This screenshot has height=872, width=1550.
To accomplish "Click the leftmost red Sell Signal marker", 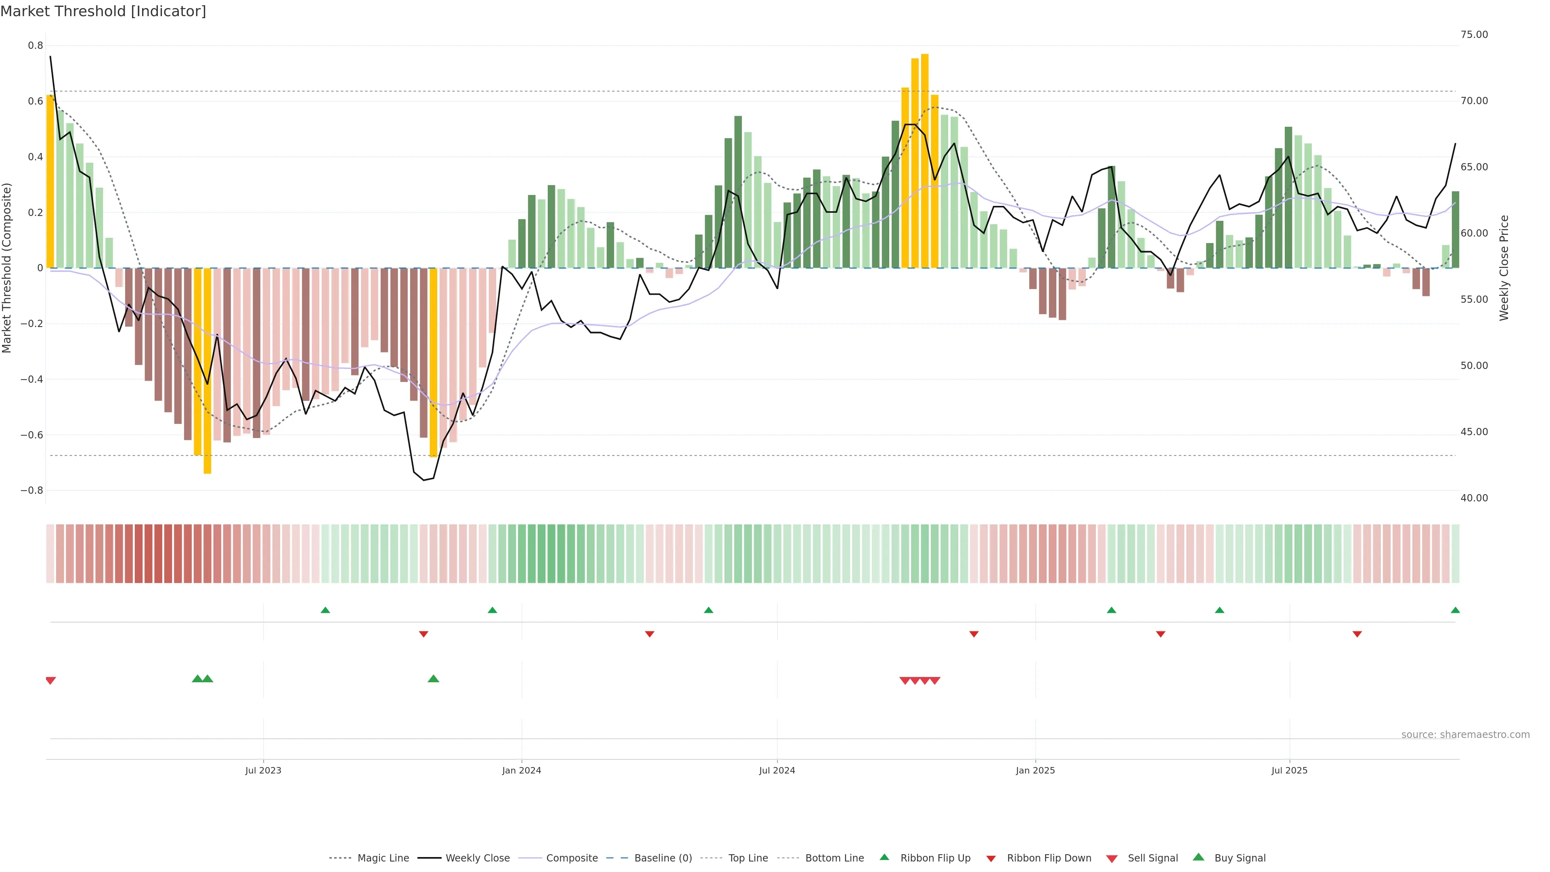I will (x=50, y=681).
